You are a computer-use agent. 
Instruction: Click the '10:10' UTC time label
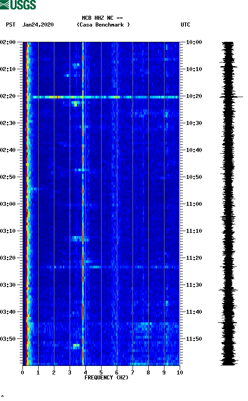[x=194, y=69]
